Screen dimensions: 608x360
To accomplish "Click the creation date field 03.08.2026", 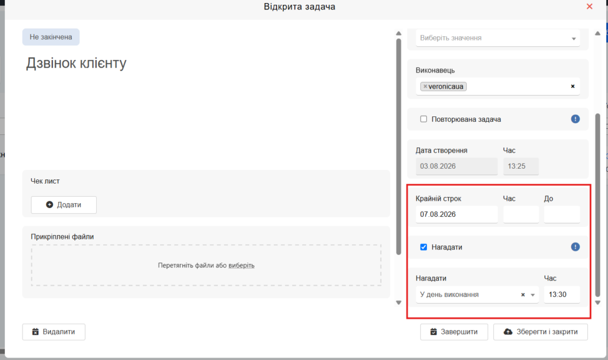I will (x=457, y=166).
